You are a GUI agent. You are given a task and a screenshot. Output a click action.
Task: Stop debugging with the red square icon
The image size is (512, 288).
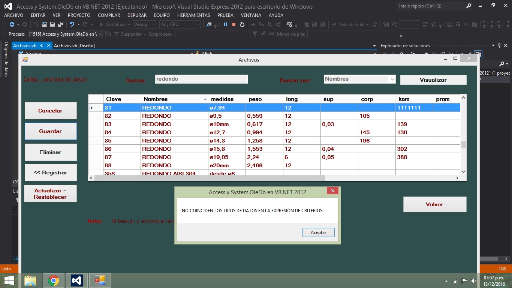point(234,24)
